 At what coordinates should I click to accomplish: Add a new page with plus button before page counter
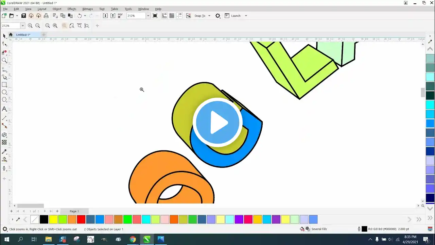11,211
